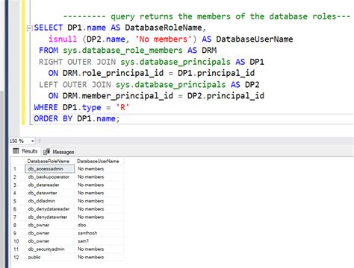Click the Messages tab icon
The height and width of the screenshot is (268, 354).
click(46, 152)
